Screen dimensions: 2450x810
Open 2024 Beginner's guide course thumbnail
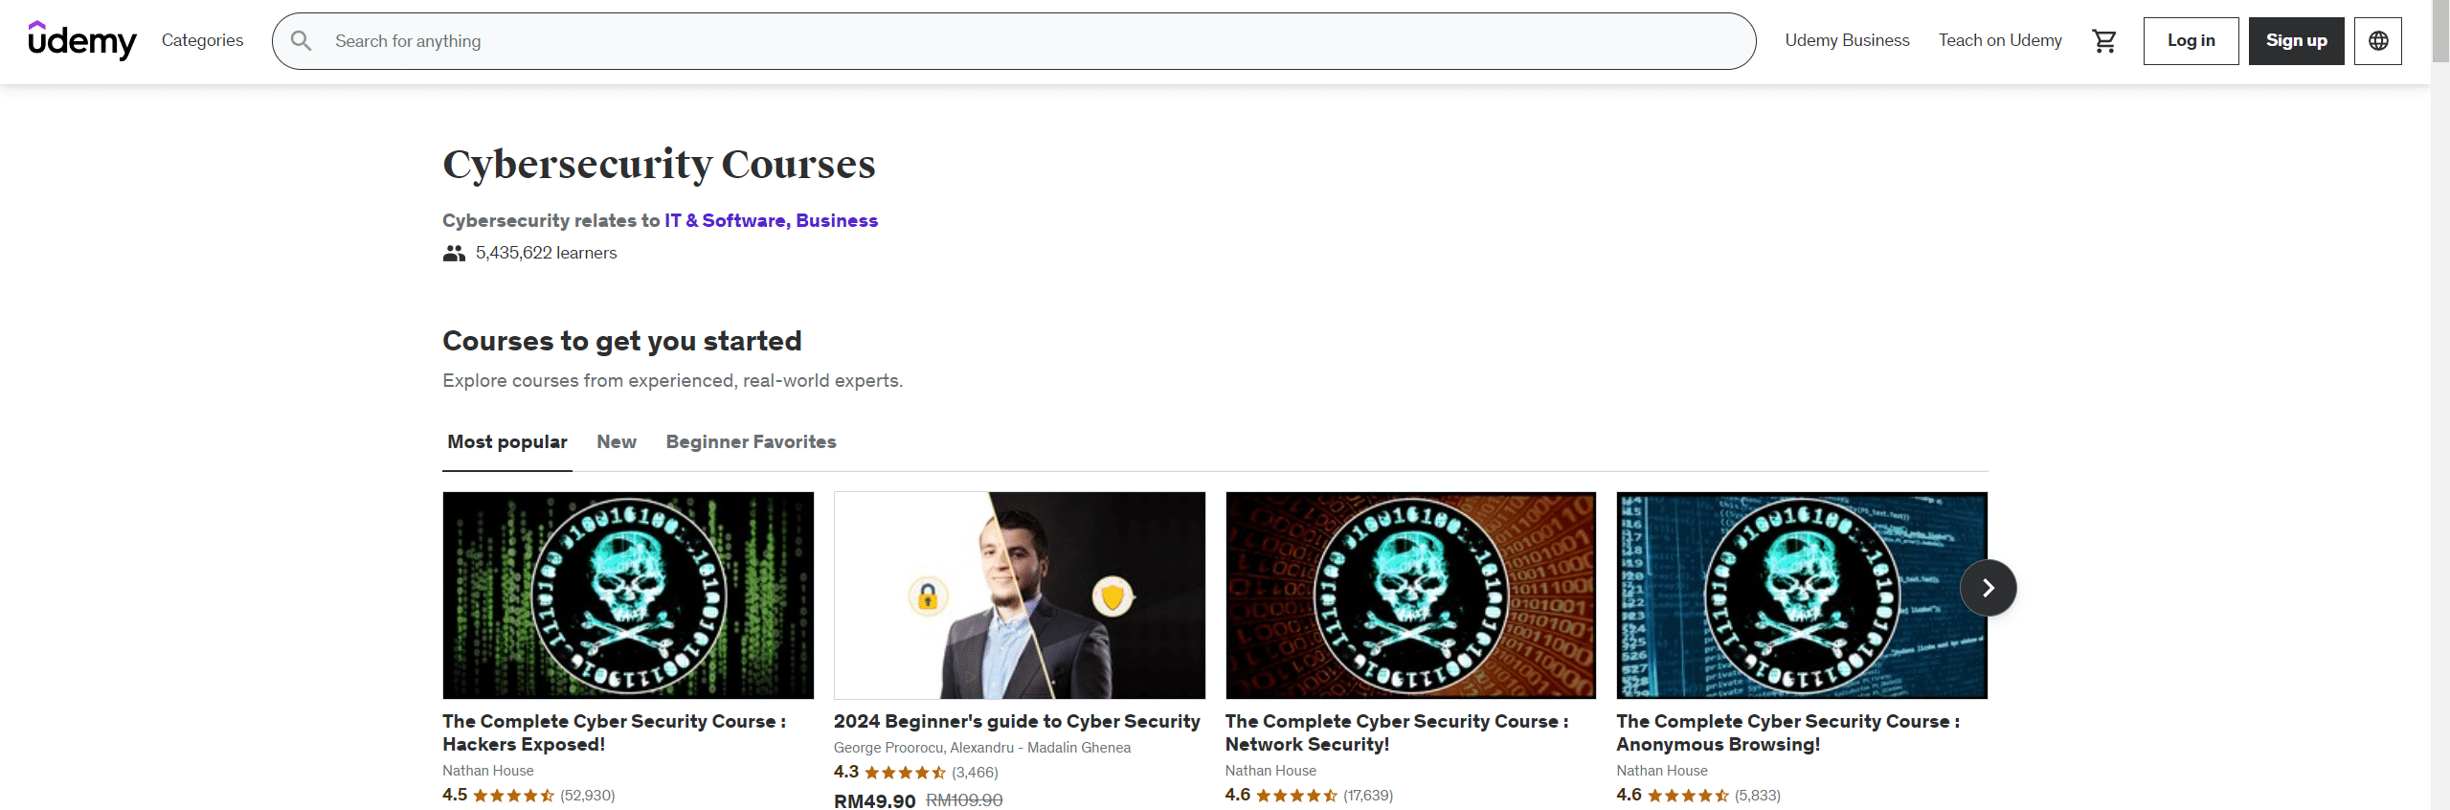pyautogui.click(x=1020, y=596)
